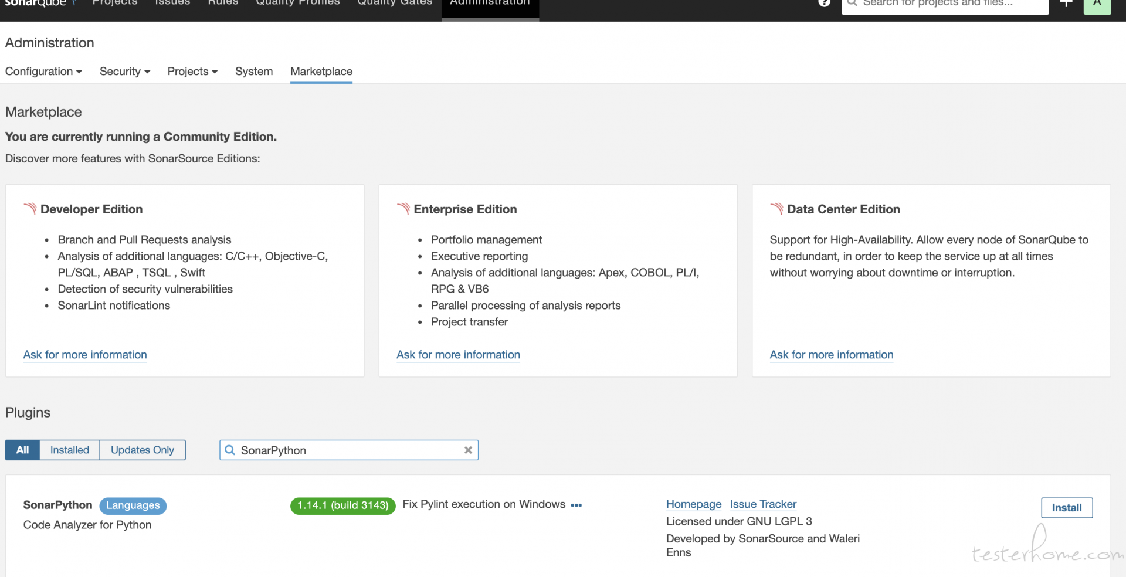
Task: Select the Installed plugins filter
Action: point(70,450)
